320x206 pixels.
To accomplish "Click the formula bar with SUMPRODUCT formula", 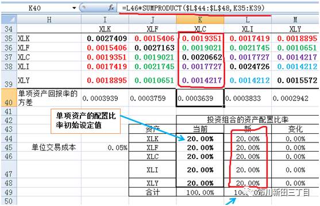I will tap(218, 8).
